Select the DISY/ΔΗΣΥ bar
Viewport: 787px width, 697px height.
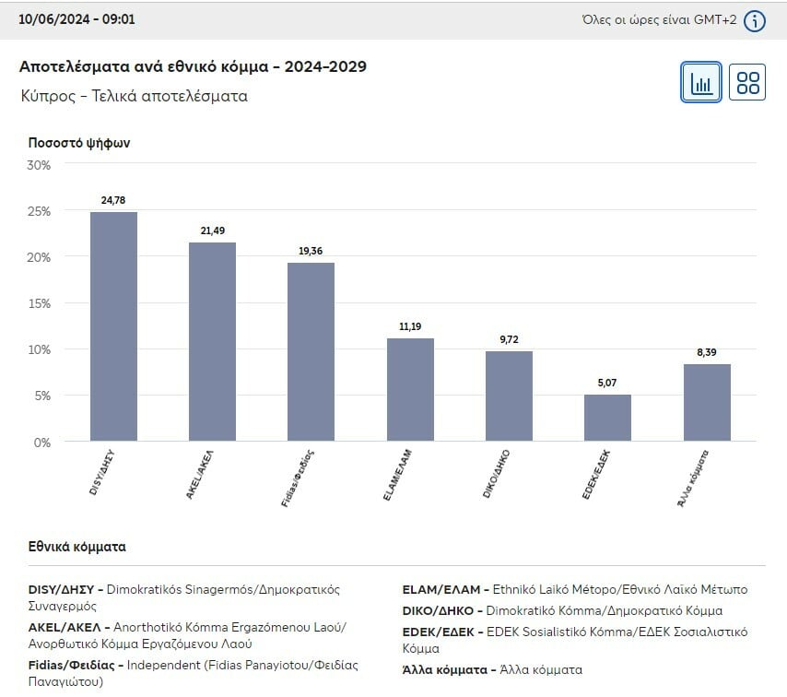coord(113,326)
